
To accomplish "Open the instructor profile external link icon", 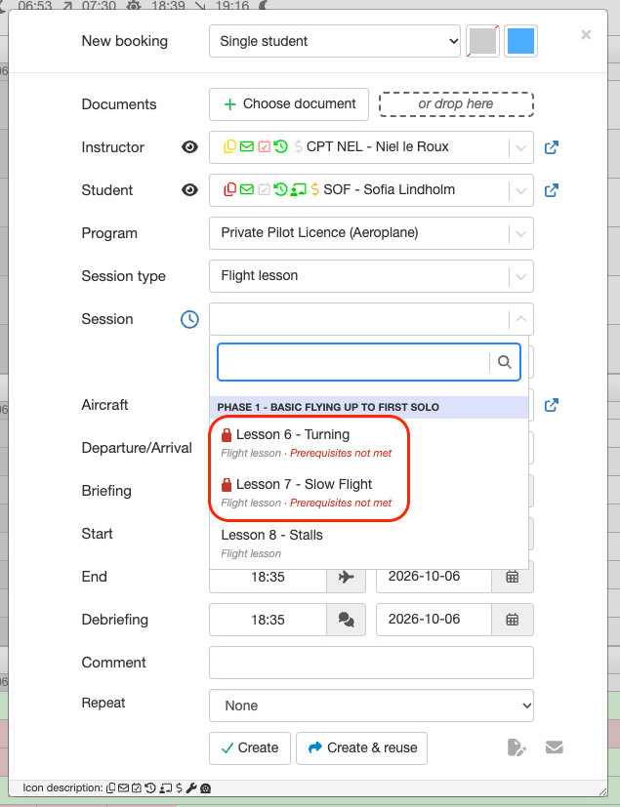I will [552, 147].
